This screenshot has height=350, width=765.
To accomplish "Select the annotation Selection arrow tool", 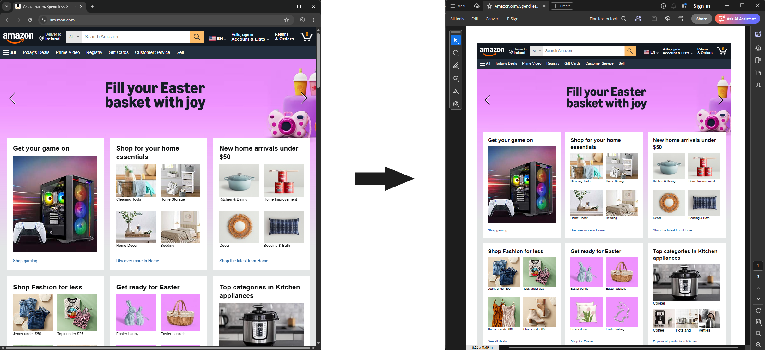I will pos(456,40).
